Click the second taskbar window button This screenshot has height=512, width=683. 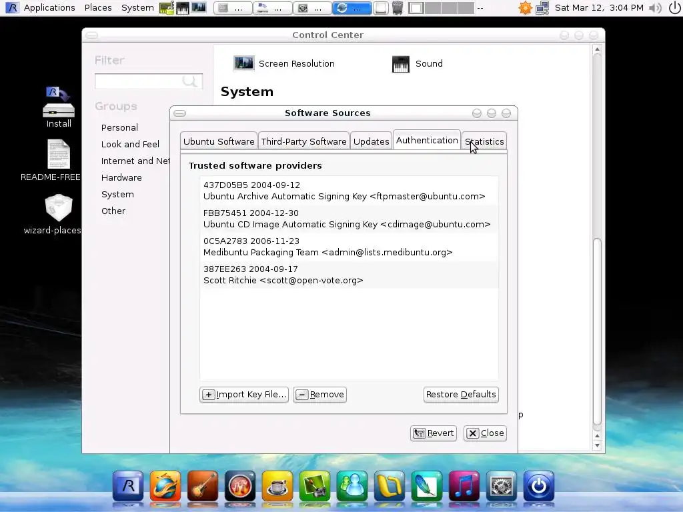272,8
